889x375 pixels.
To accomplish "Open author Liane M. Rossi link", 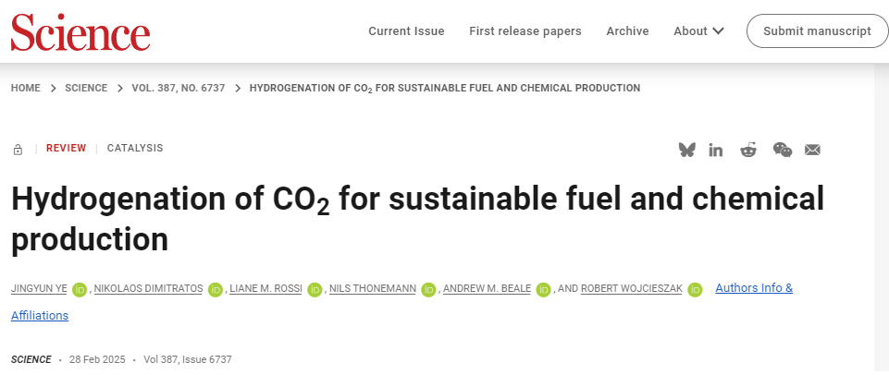I will [x=265, y=289].
